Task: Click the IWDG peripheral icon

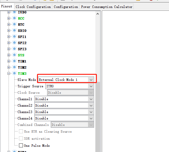Action: 14,12
